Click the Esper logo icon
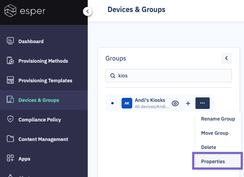The height and width of the screenshot is (177, 244). pos(10,11)
